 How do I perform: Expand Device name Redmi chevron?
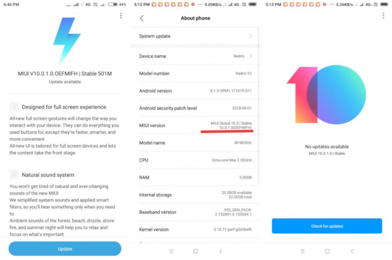[250, 56]
